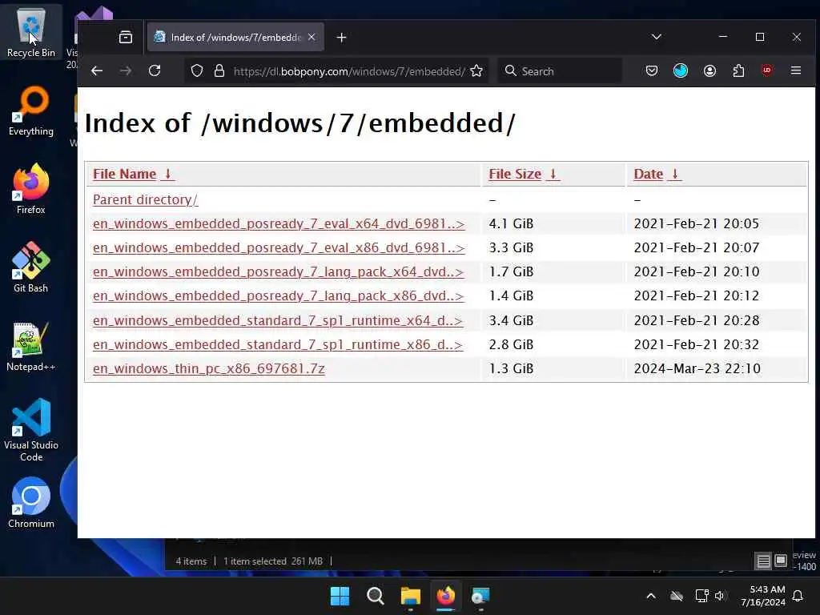Select the Recycle Bin desktop icon
The width and height of the screenshot is (820, 615).
(31, 32)
